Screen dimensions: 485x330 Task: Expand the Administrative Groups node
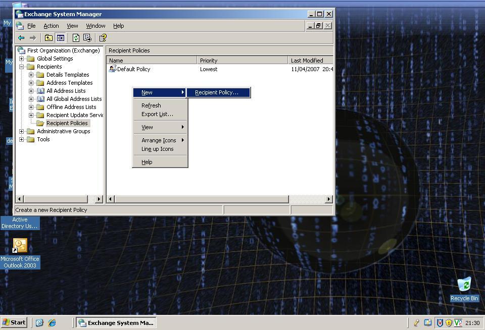pyautogui.click(x=21, y=131)
